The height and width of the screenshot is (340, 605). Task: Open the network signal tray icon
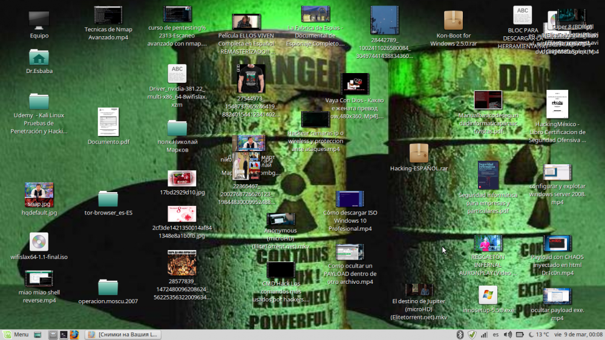483,335
